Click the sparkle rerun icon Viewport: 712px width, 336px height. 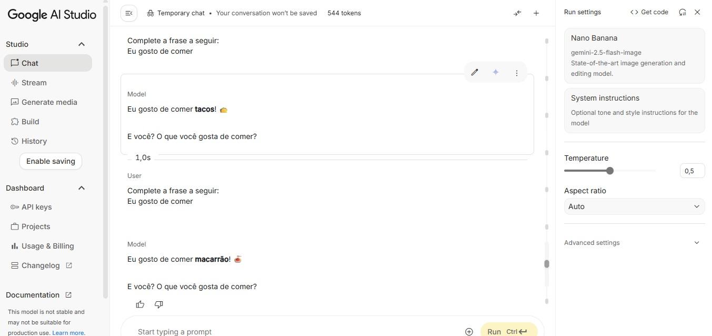coord(496,73)
